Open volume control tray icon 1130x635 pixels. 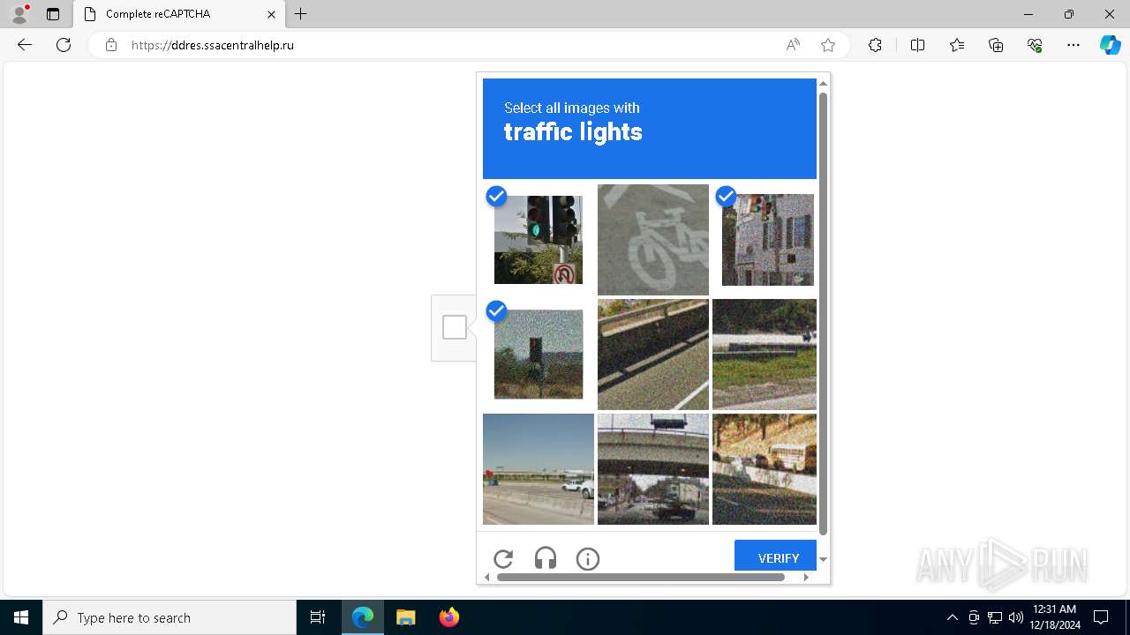[x=1016, y=617]
